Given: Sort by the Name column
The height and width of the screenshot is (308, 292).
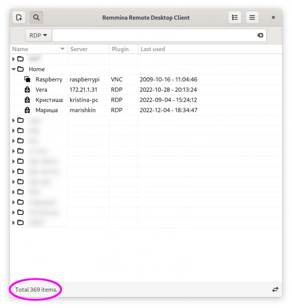Looking at the screenshot, I should (39, 49).
